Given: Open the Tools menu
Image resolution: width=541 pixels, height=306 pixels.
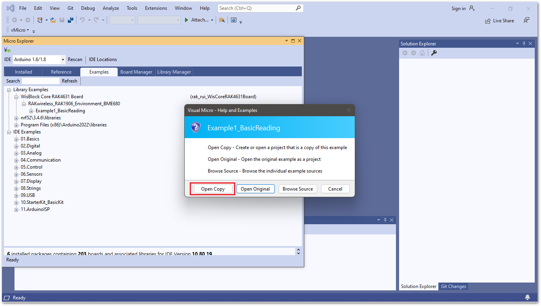Looking at the screenshot, I should (x=132, y=8).
